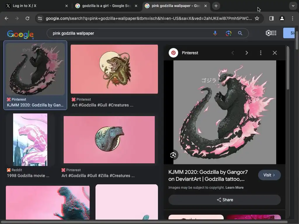The image size is (299, 224).
Task: Open Google quick settings gear
Action: point(268,33)
